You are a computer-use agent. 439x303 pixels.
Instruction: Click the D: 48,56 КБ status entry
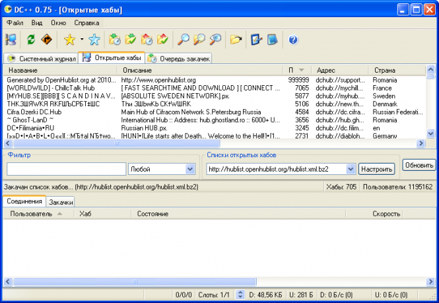pyautogui.click(x=265, y=294)
